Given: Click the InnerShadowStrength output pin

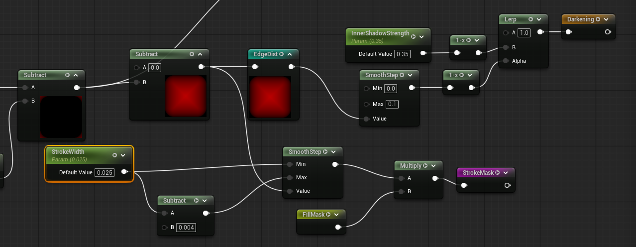Looking at the screenshot, I should (423, 53).
